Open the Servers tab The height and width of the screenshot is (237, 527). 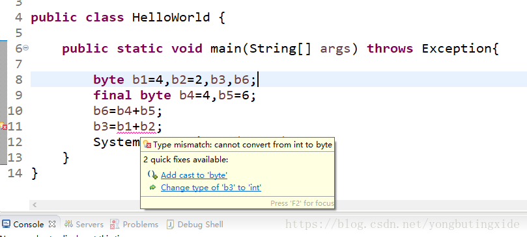89,224
